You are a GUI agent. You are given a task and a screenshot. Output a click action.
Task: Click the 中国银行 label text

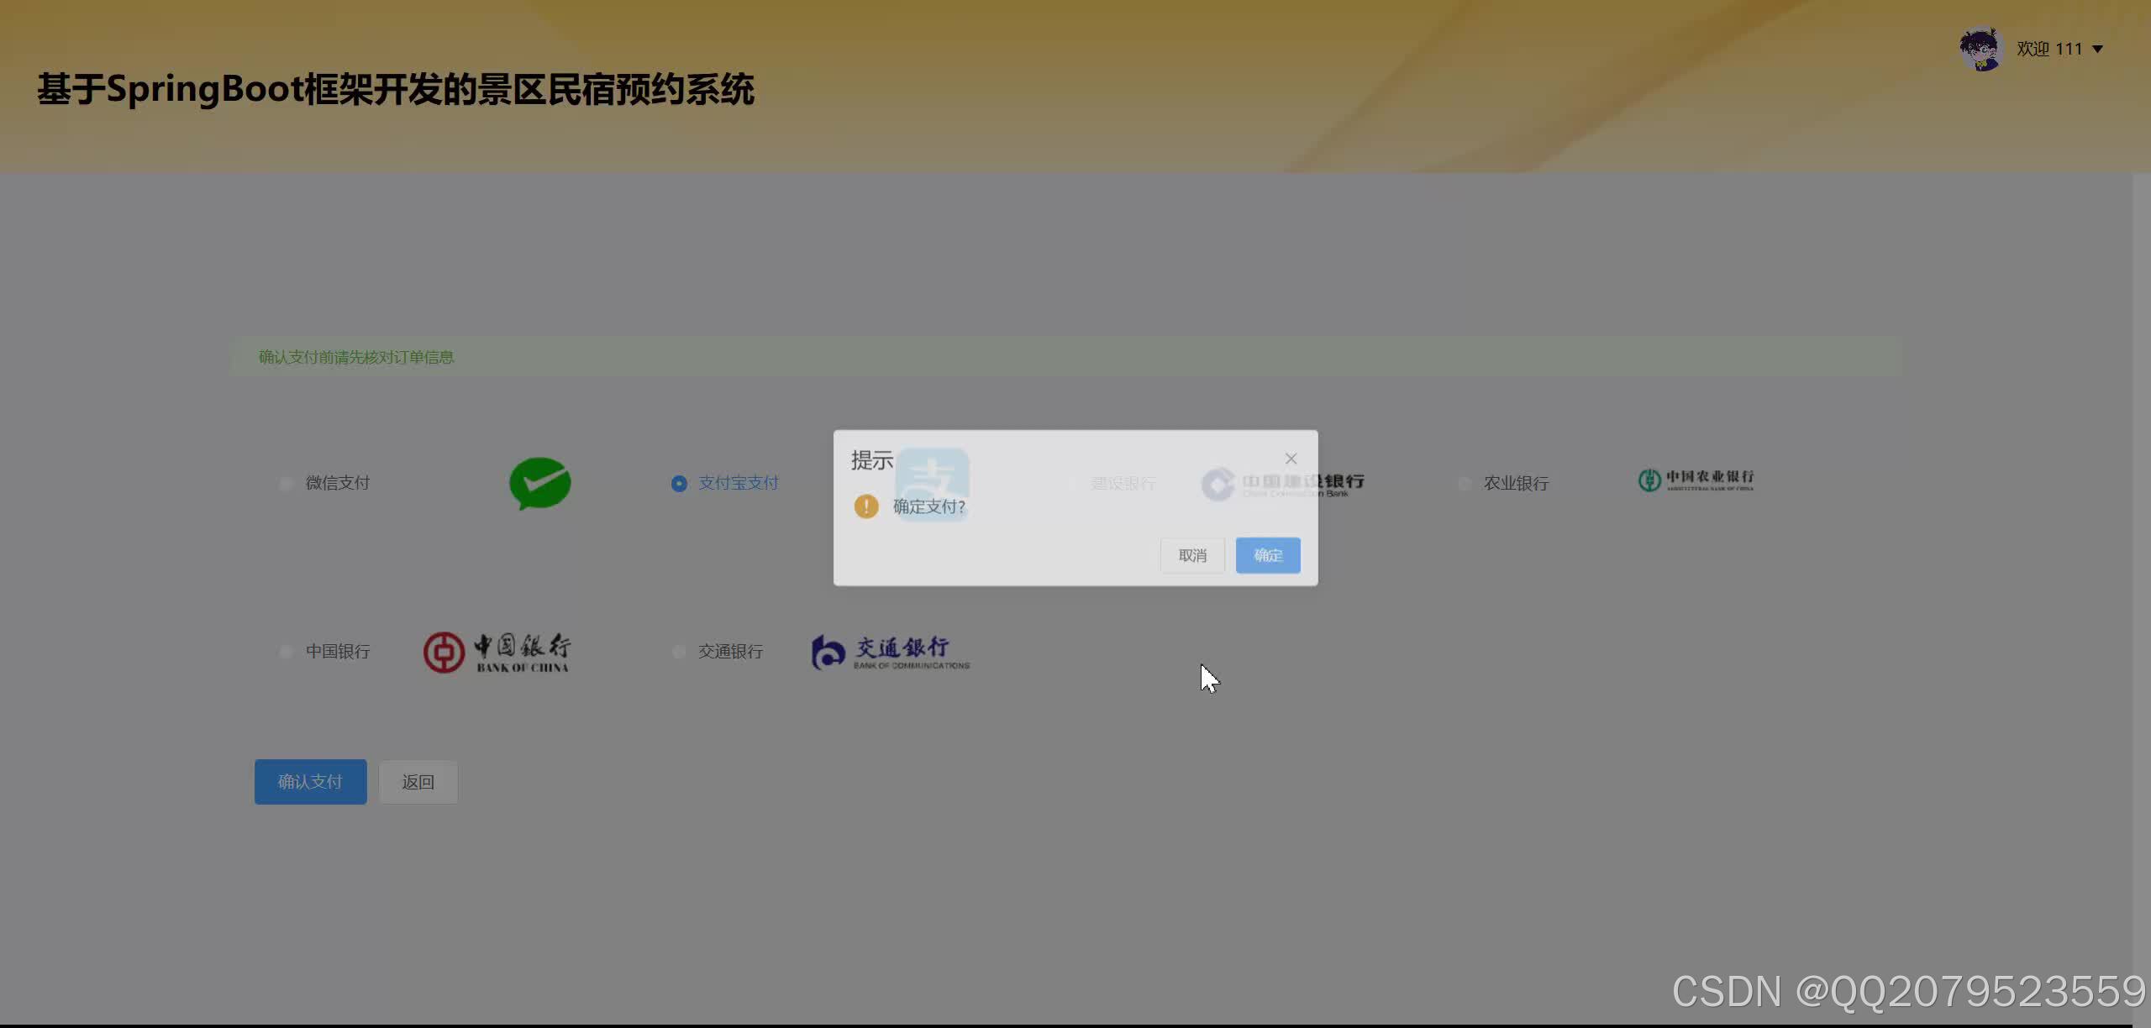(x=338, y=652)
